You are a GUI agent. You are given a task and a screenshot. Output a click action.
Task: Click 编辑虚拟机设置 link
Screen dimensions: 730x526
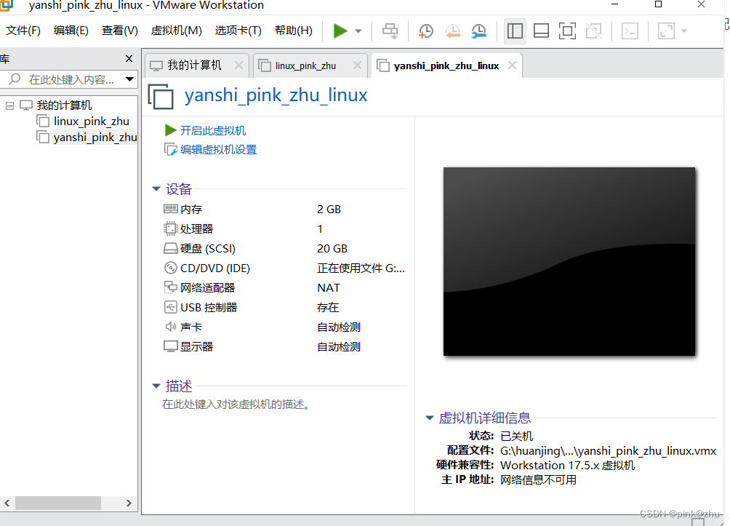click(x=218, y=150)
